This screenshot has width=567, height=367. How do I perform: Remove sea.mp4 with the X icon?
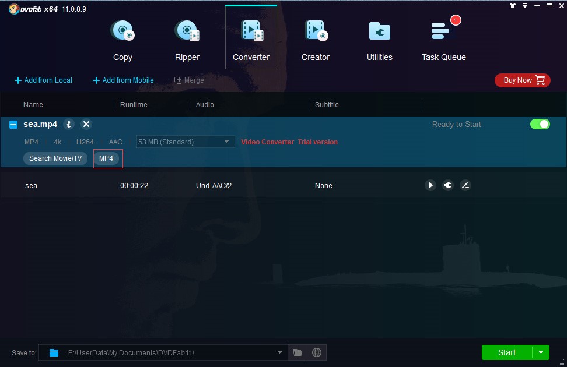pos(86,124)
